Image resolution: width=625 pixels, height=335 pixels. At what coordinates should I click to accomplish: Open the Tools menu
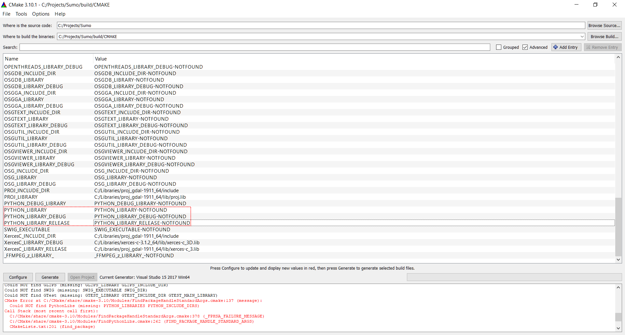pos(21,14)
